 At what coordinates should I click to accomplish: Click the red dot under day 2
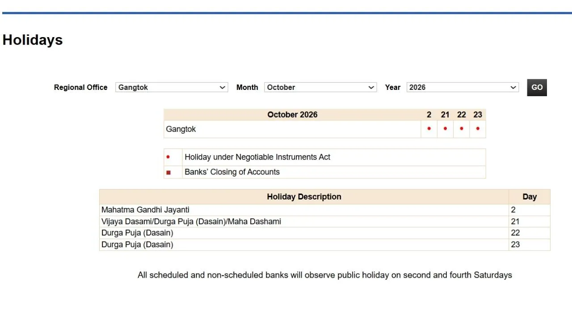pyautogui.click(x=429, y=128)
